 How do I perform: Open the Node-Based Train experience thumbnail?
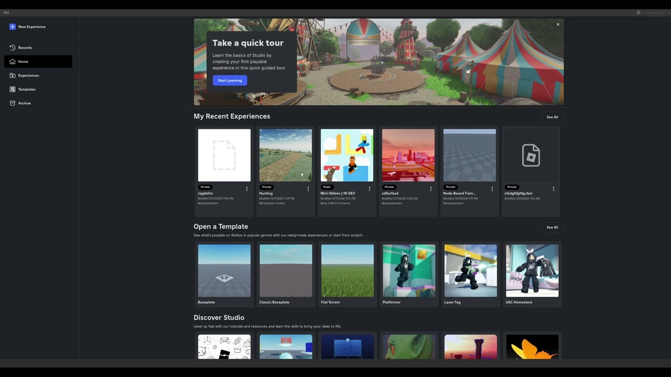(470, 156)
